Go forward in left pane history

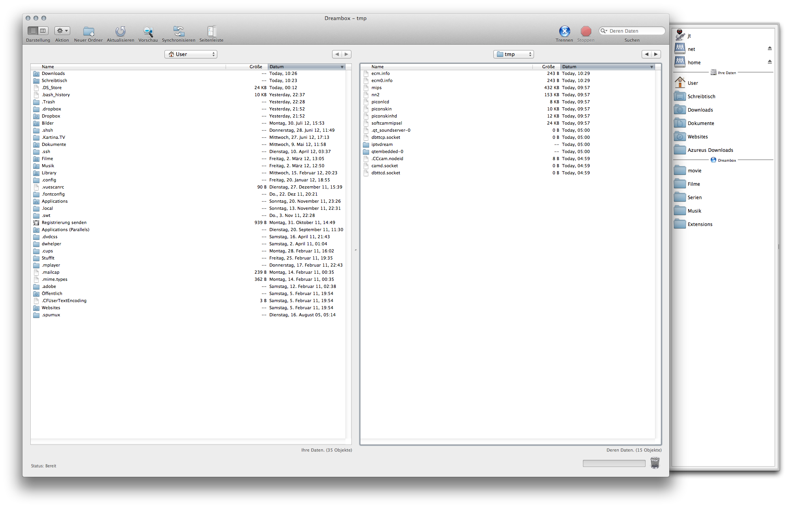346,54
